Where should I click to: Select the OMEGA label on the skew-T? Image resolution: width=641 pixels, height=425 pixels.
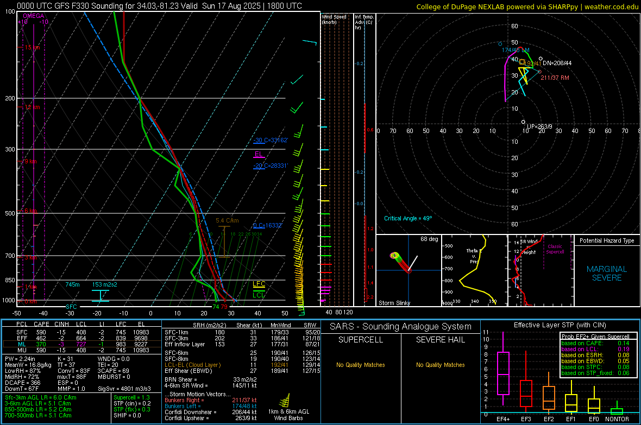tap(34, 16)
